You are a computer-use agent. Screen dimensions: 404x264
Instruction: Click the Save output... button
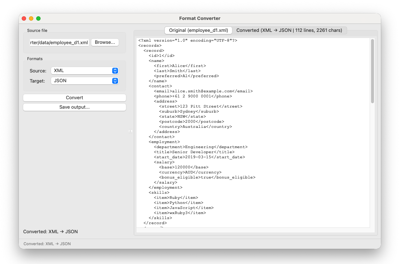click(x=75, y=107)
